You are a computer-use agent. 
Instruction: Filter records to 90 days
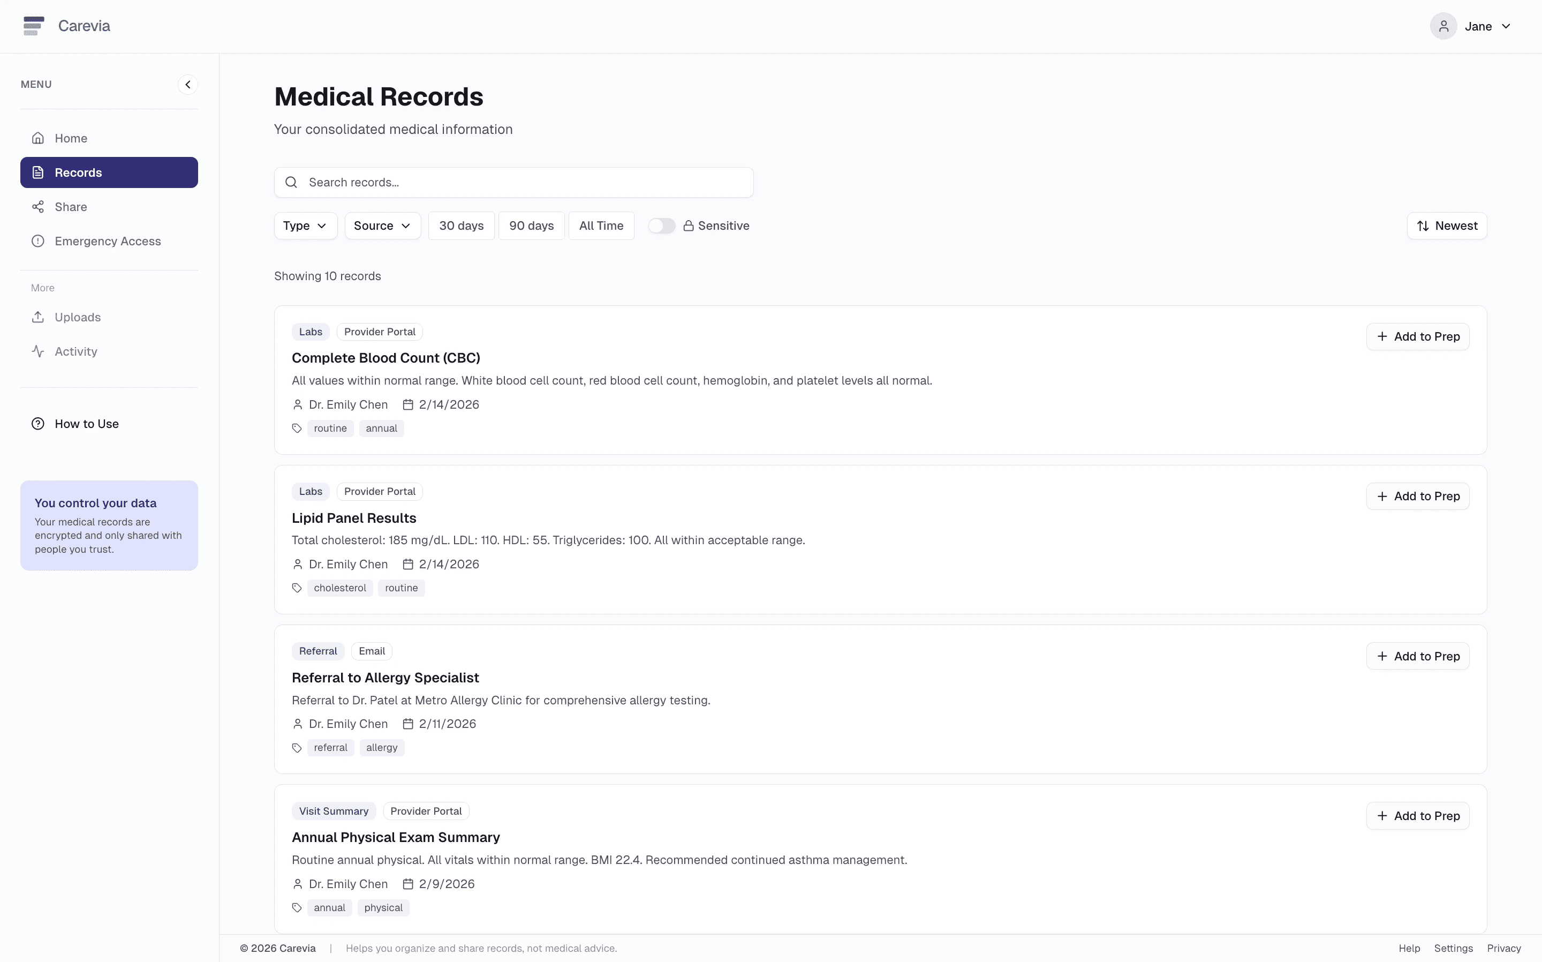[x=531, y=226]
